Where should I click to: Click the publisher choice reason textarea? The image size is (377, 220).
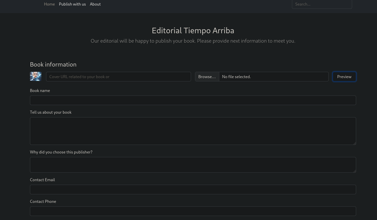click(x=193, y=165)
